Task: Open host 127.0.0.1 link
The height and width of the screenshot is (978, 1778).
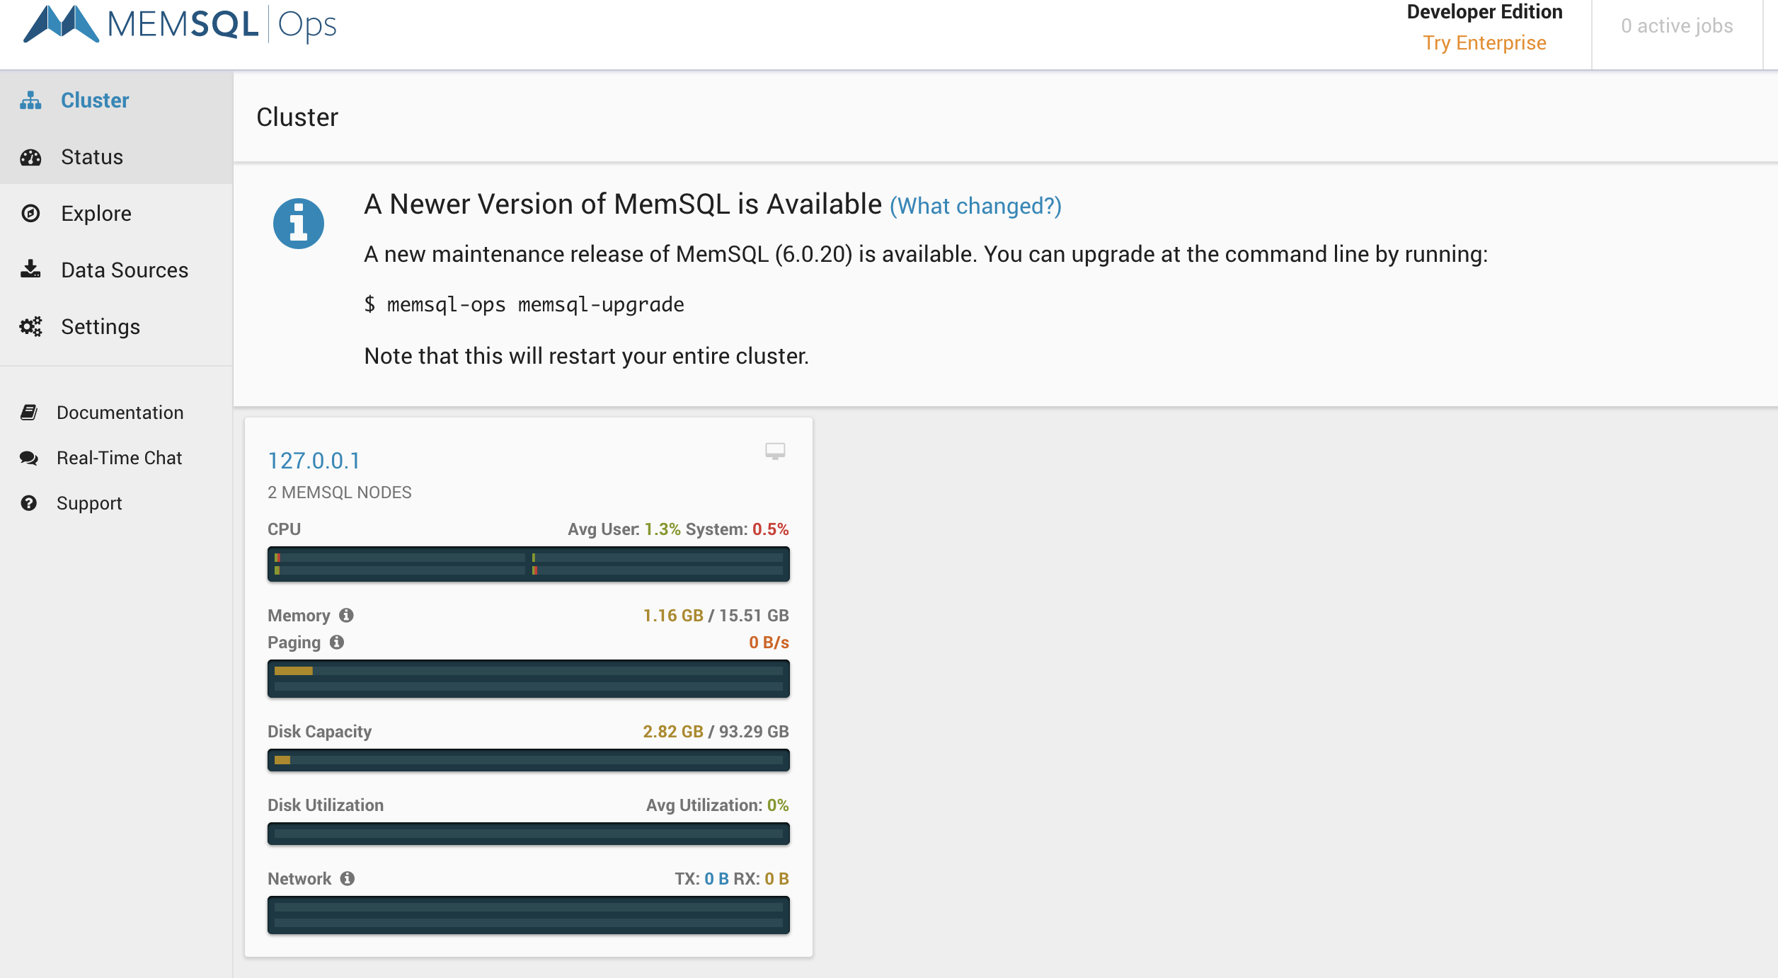Action: 314,461
